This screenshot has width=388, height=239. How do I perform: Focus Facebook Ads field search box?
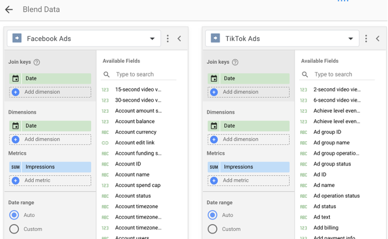point(138,74)
